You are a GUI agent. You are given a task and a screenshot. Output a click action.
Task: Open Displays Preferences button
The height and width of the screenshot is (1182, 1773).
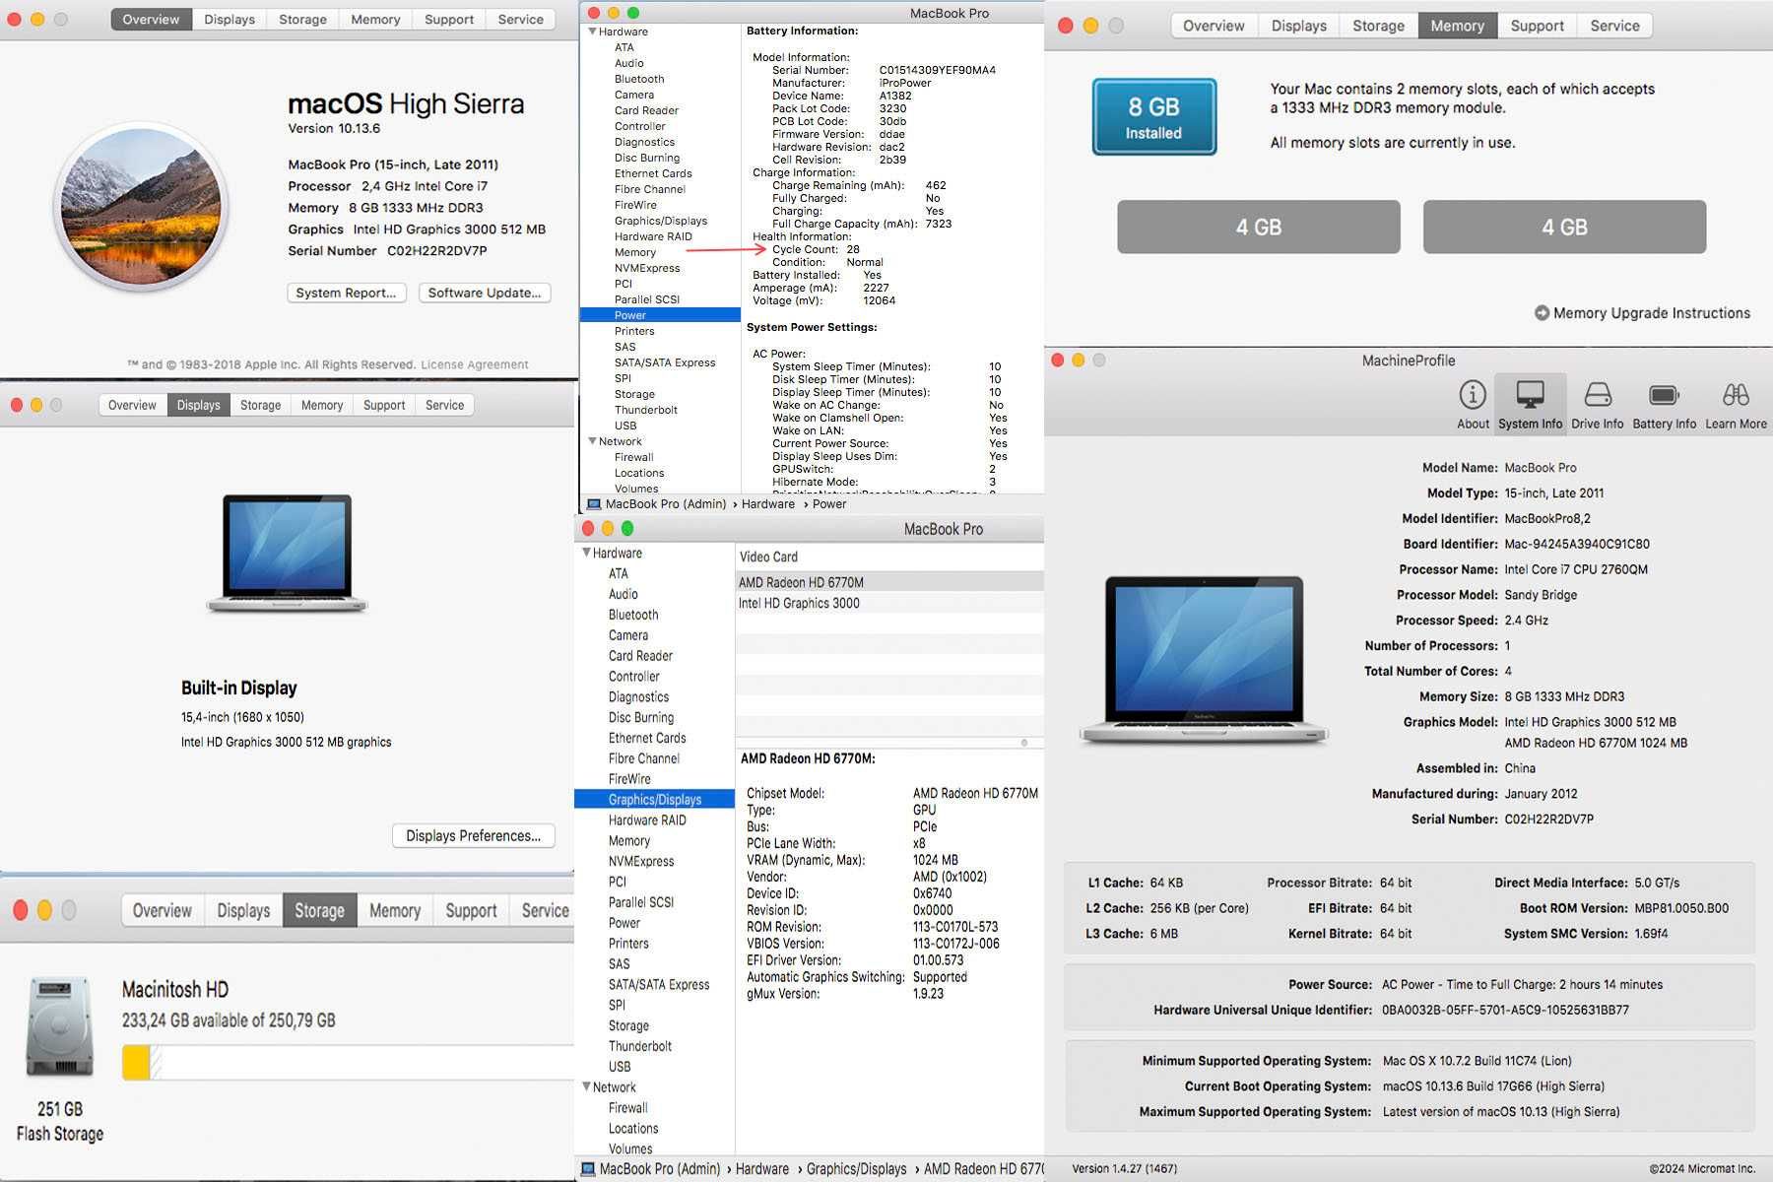(x=473, y=835)
